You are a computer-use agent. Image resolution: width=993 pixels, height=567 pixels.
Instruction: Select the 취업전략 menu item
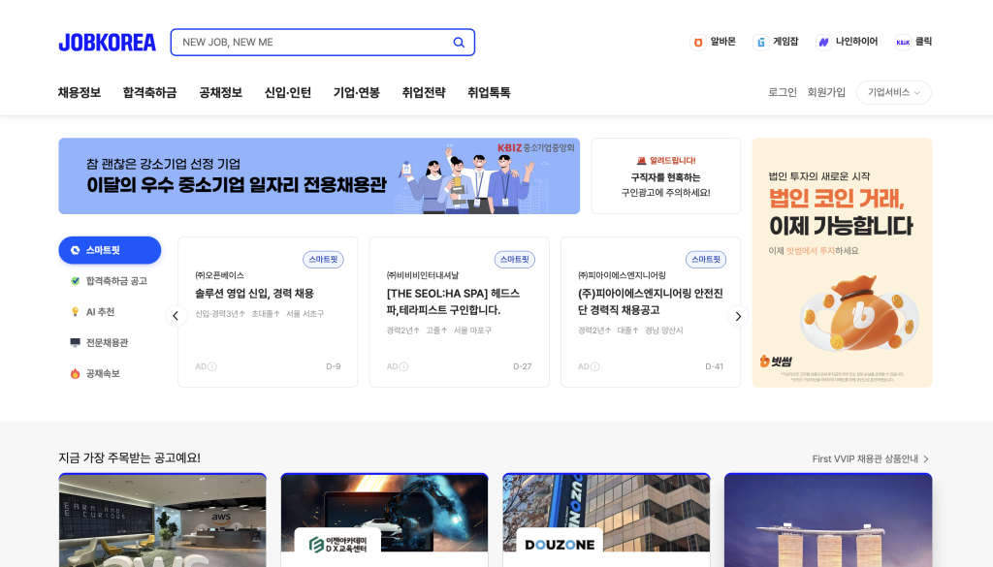[425, 92]
